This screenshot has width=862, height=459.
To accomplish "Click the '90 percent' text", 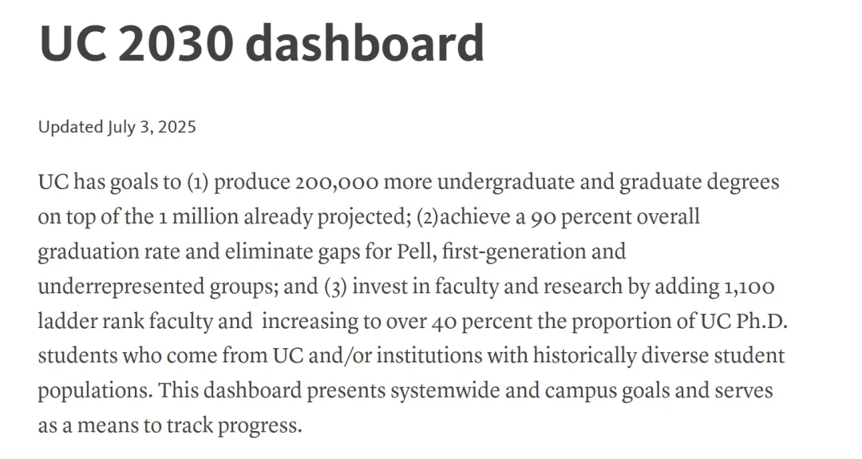I will [x=570, y=217].
